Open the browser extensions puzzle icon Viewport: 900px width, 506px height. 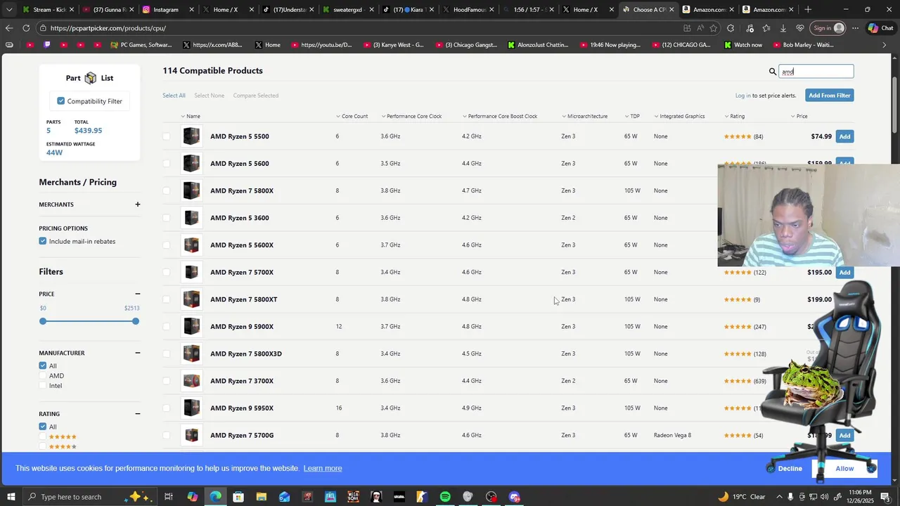pos(731,28)
